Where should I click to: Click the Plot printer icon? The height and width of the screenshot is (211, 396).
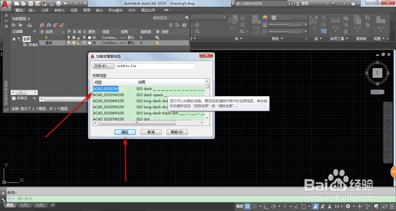(58, 4)
